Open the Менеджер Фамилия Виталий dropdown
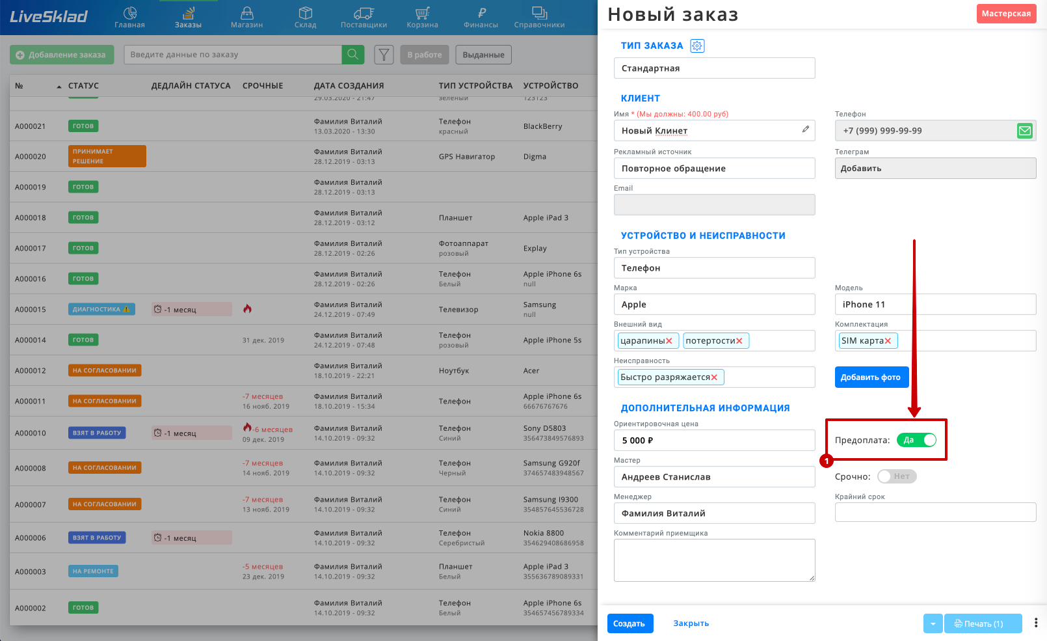This screenshot has height=641, width=1047. [x=714, y=513]
